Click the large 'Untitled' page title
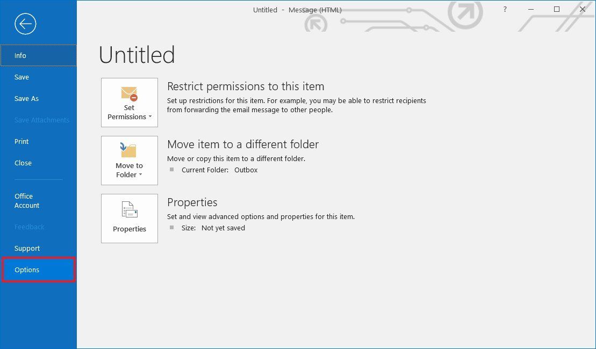The height and width of the screenshot is (349, 596). coord(137,55)
